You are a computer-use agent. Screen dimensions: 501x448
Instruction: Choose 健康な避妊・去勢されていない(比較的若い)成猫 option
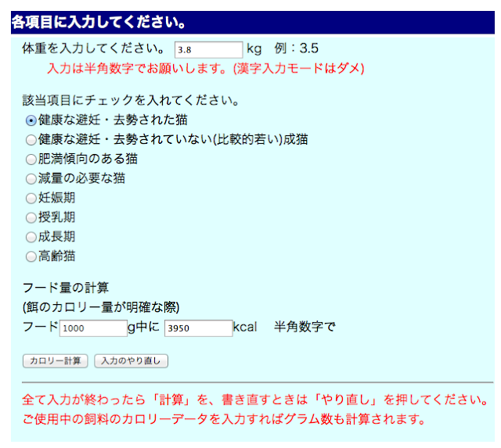coord(31,140)
